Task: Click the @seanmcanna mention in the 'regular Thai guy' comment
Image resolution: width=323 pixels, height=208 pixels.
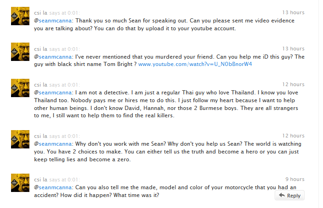Action: [x=53, y=93]
